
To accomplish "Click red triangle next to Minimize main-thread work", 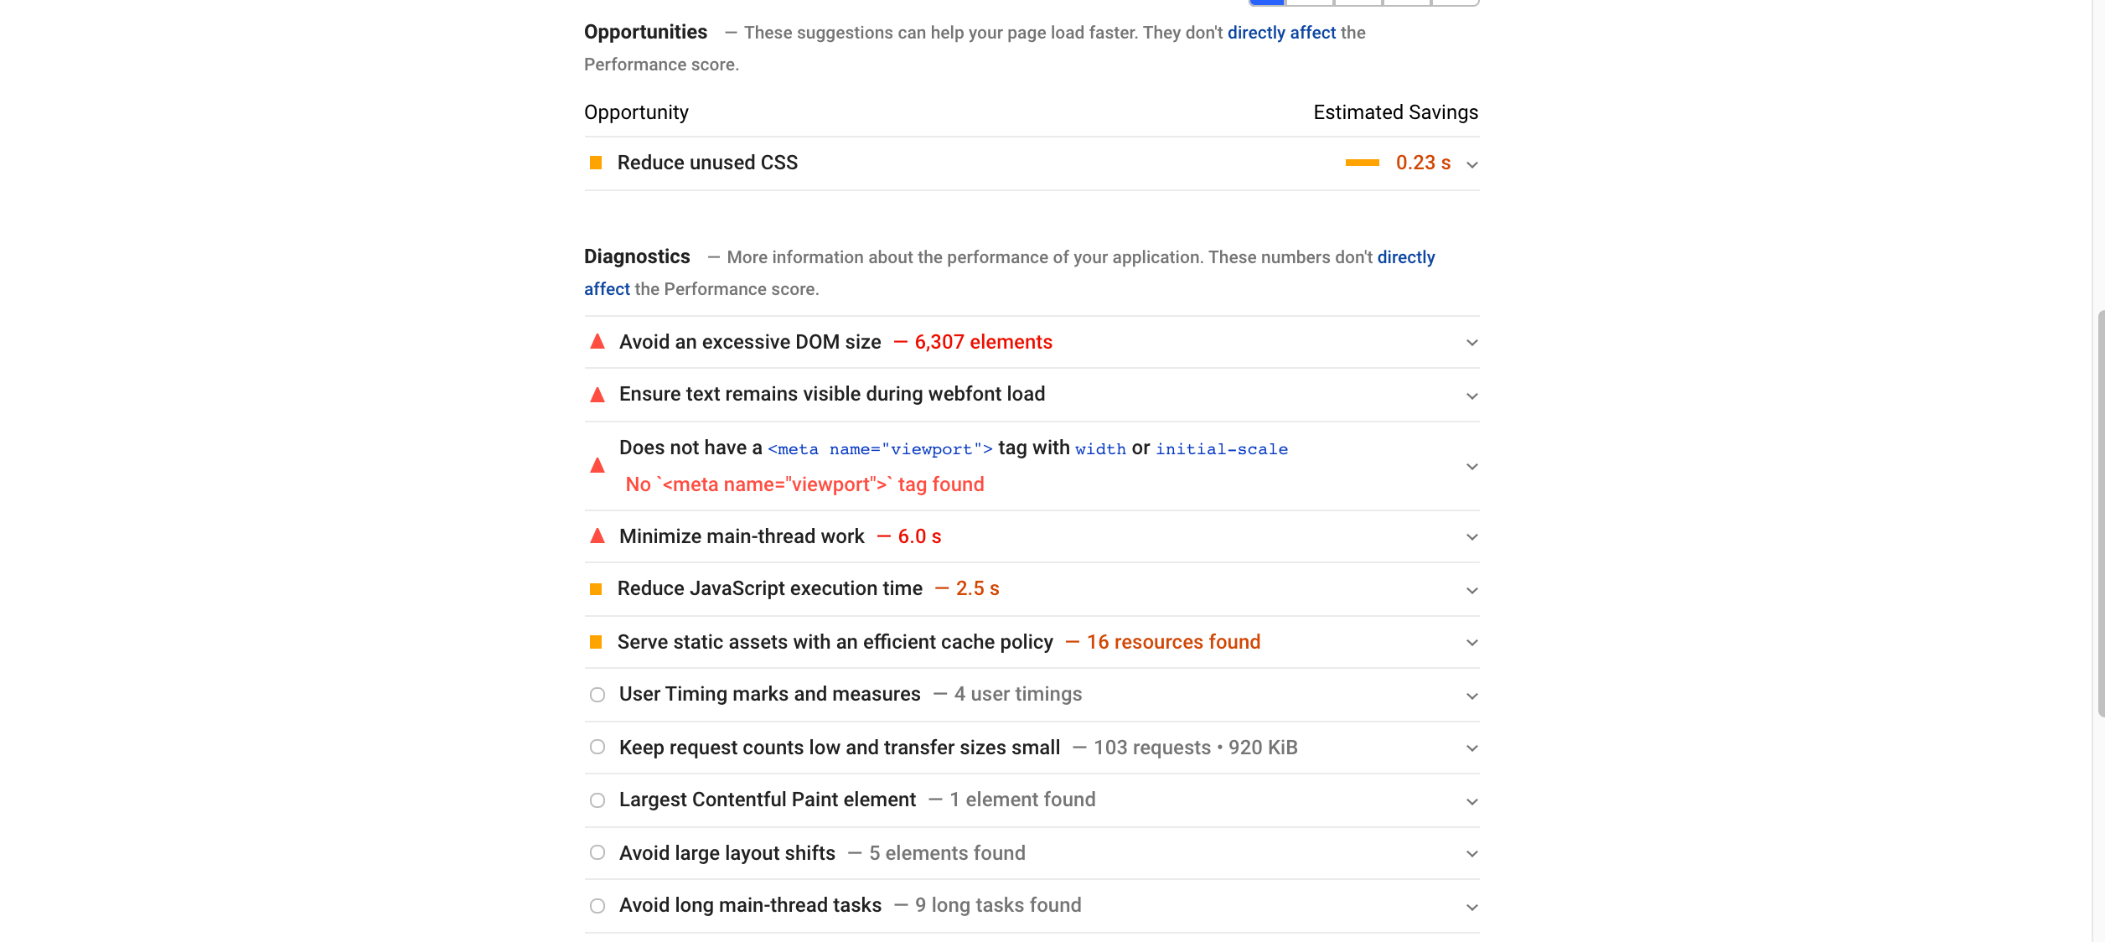I will pos(597,536).
